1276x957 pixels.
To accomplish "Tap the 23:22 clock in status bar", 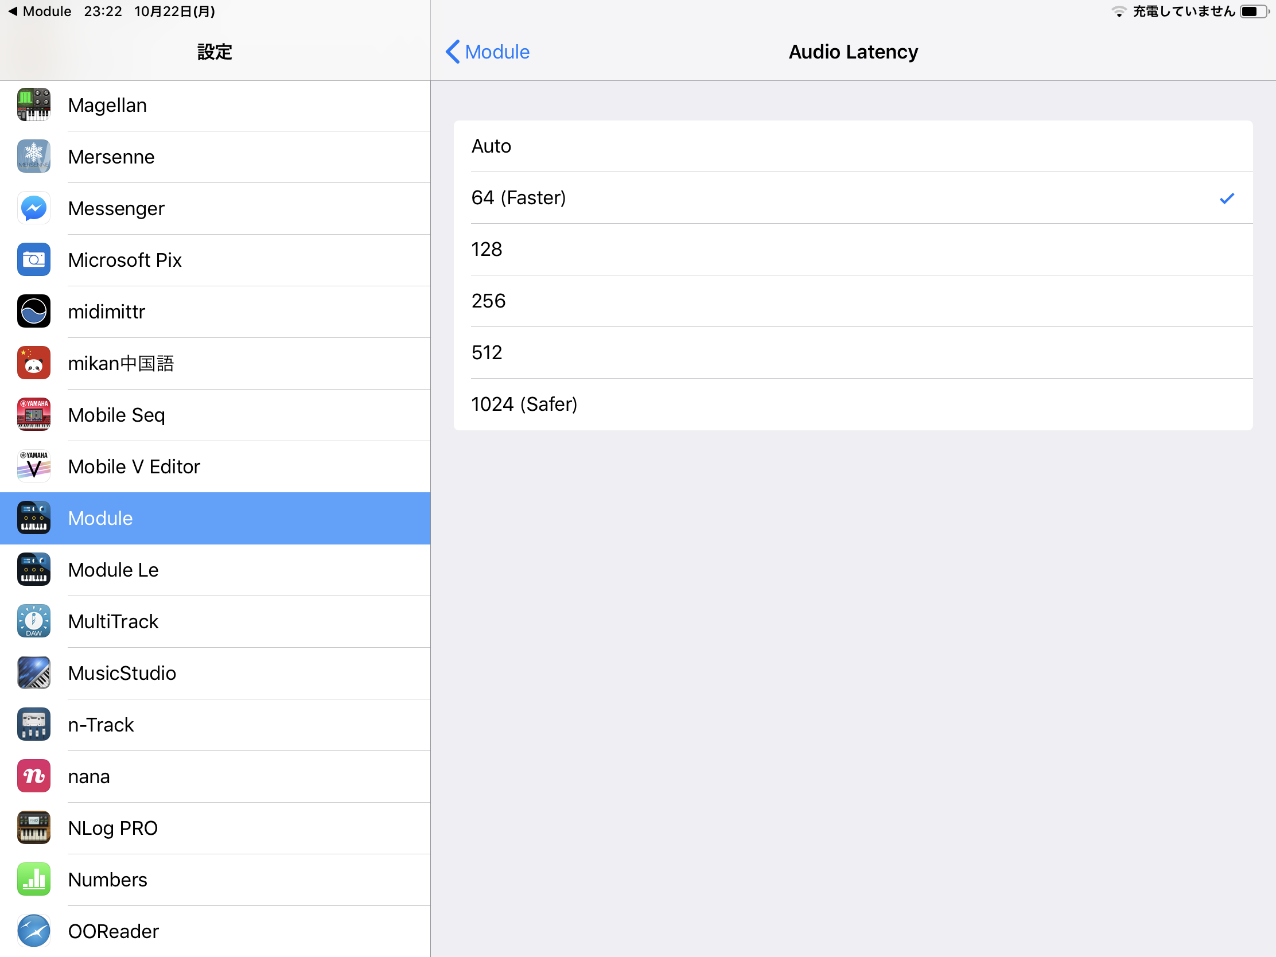I will tap(103, 11).
